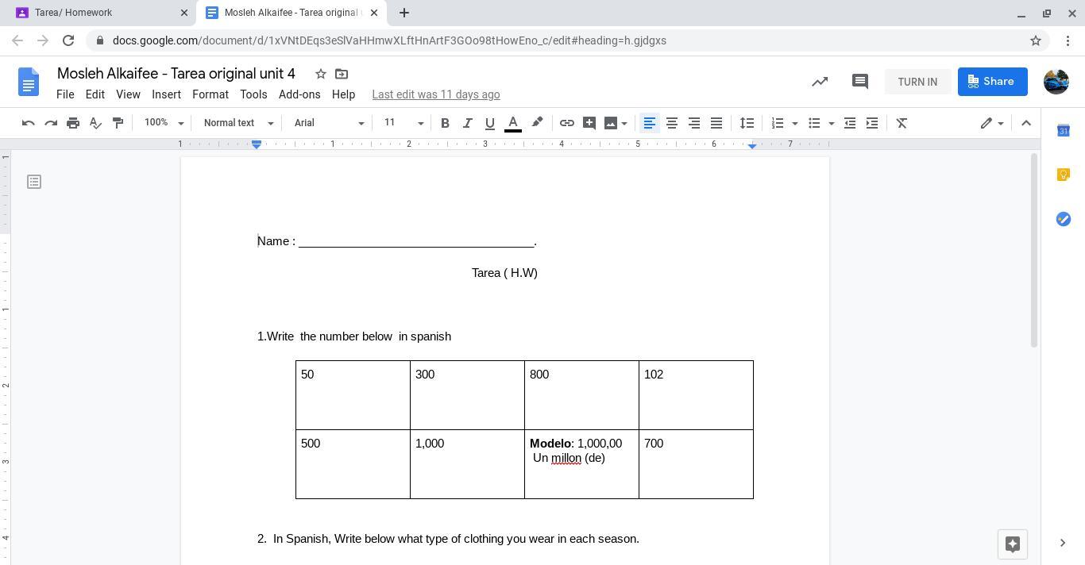This screenshot has width=1085, height=565.
Task: Add a comment using toolbar icon
Action: tap(589, 123)
